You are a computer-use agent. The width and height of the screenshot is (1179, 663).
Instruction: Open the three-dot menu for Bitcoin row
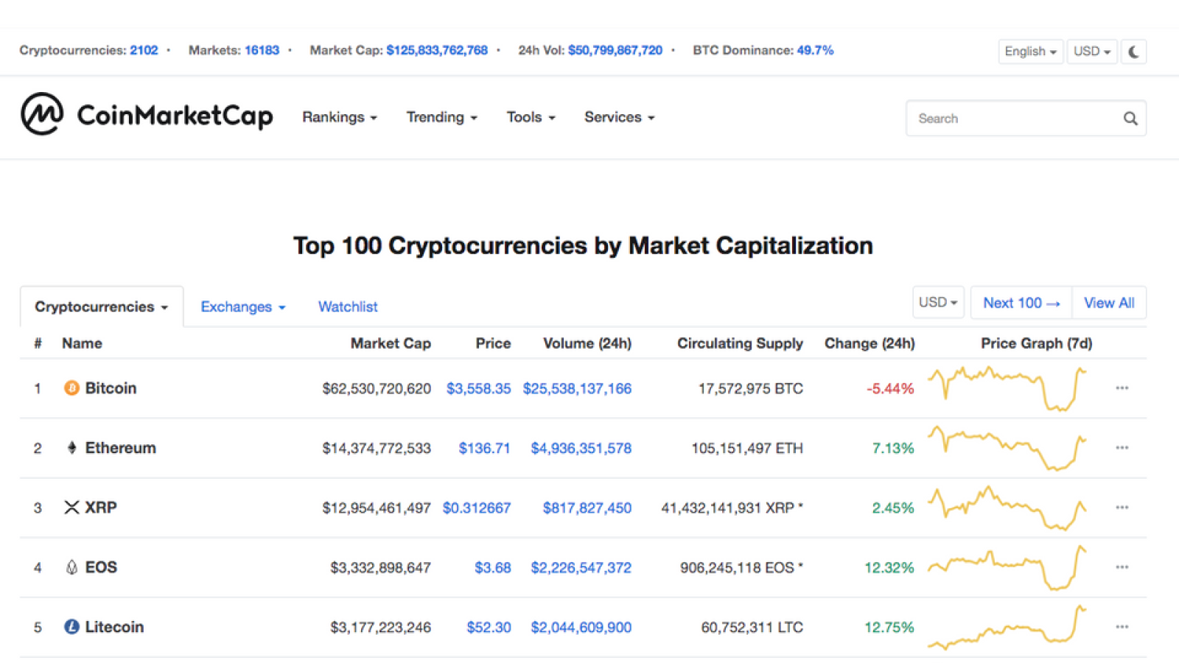(1122, 388)
